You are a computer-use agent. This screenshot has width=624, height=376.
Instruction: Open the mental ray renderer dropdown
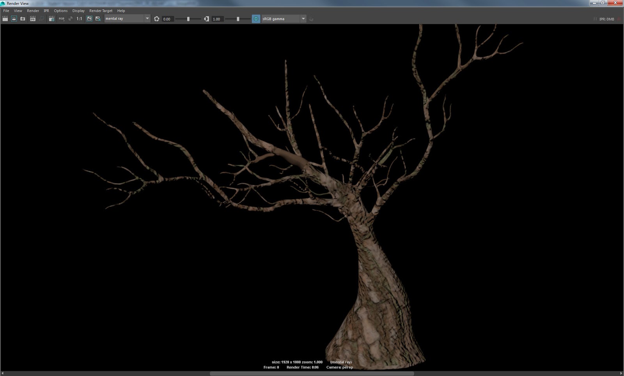pos(125,18)
